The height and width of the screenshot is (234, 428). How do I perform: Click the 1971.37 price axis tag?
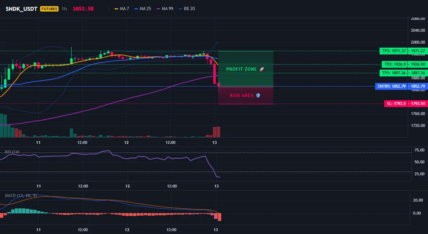coord(418,51)
